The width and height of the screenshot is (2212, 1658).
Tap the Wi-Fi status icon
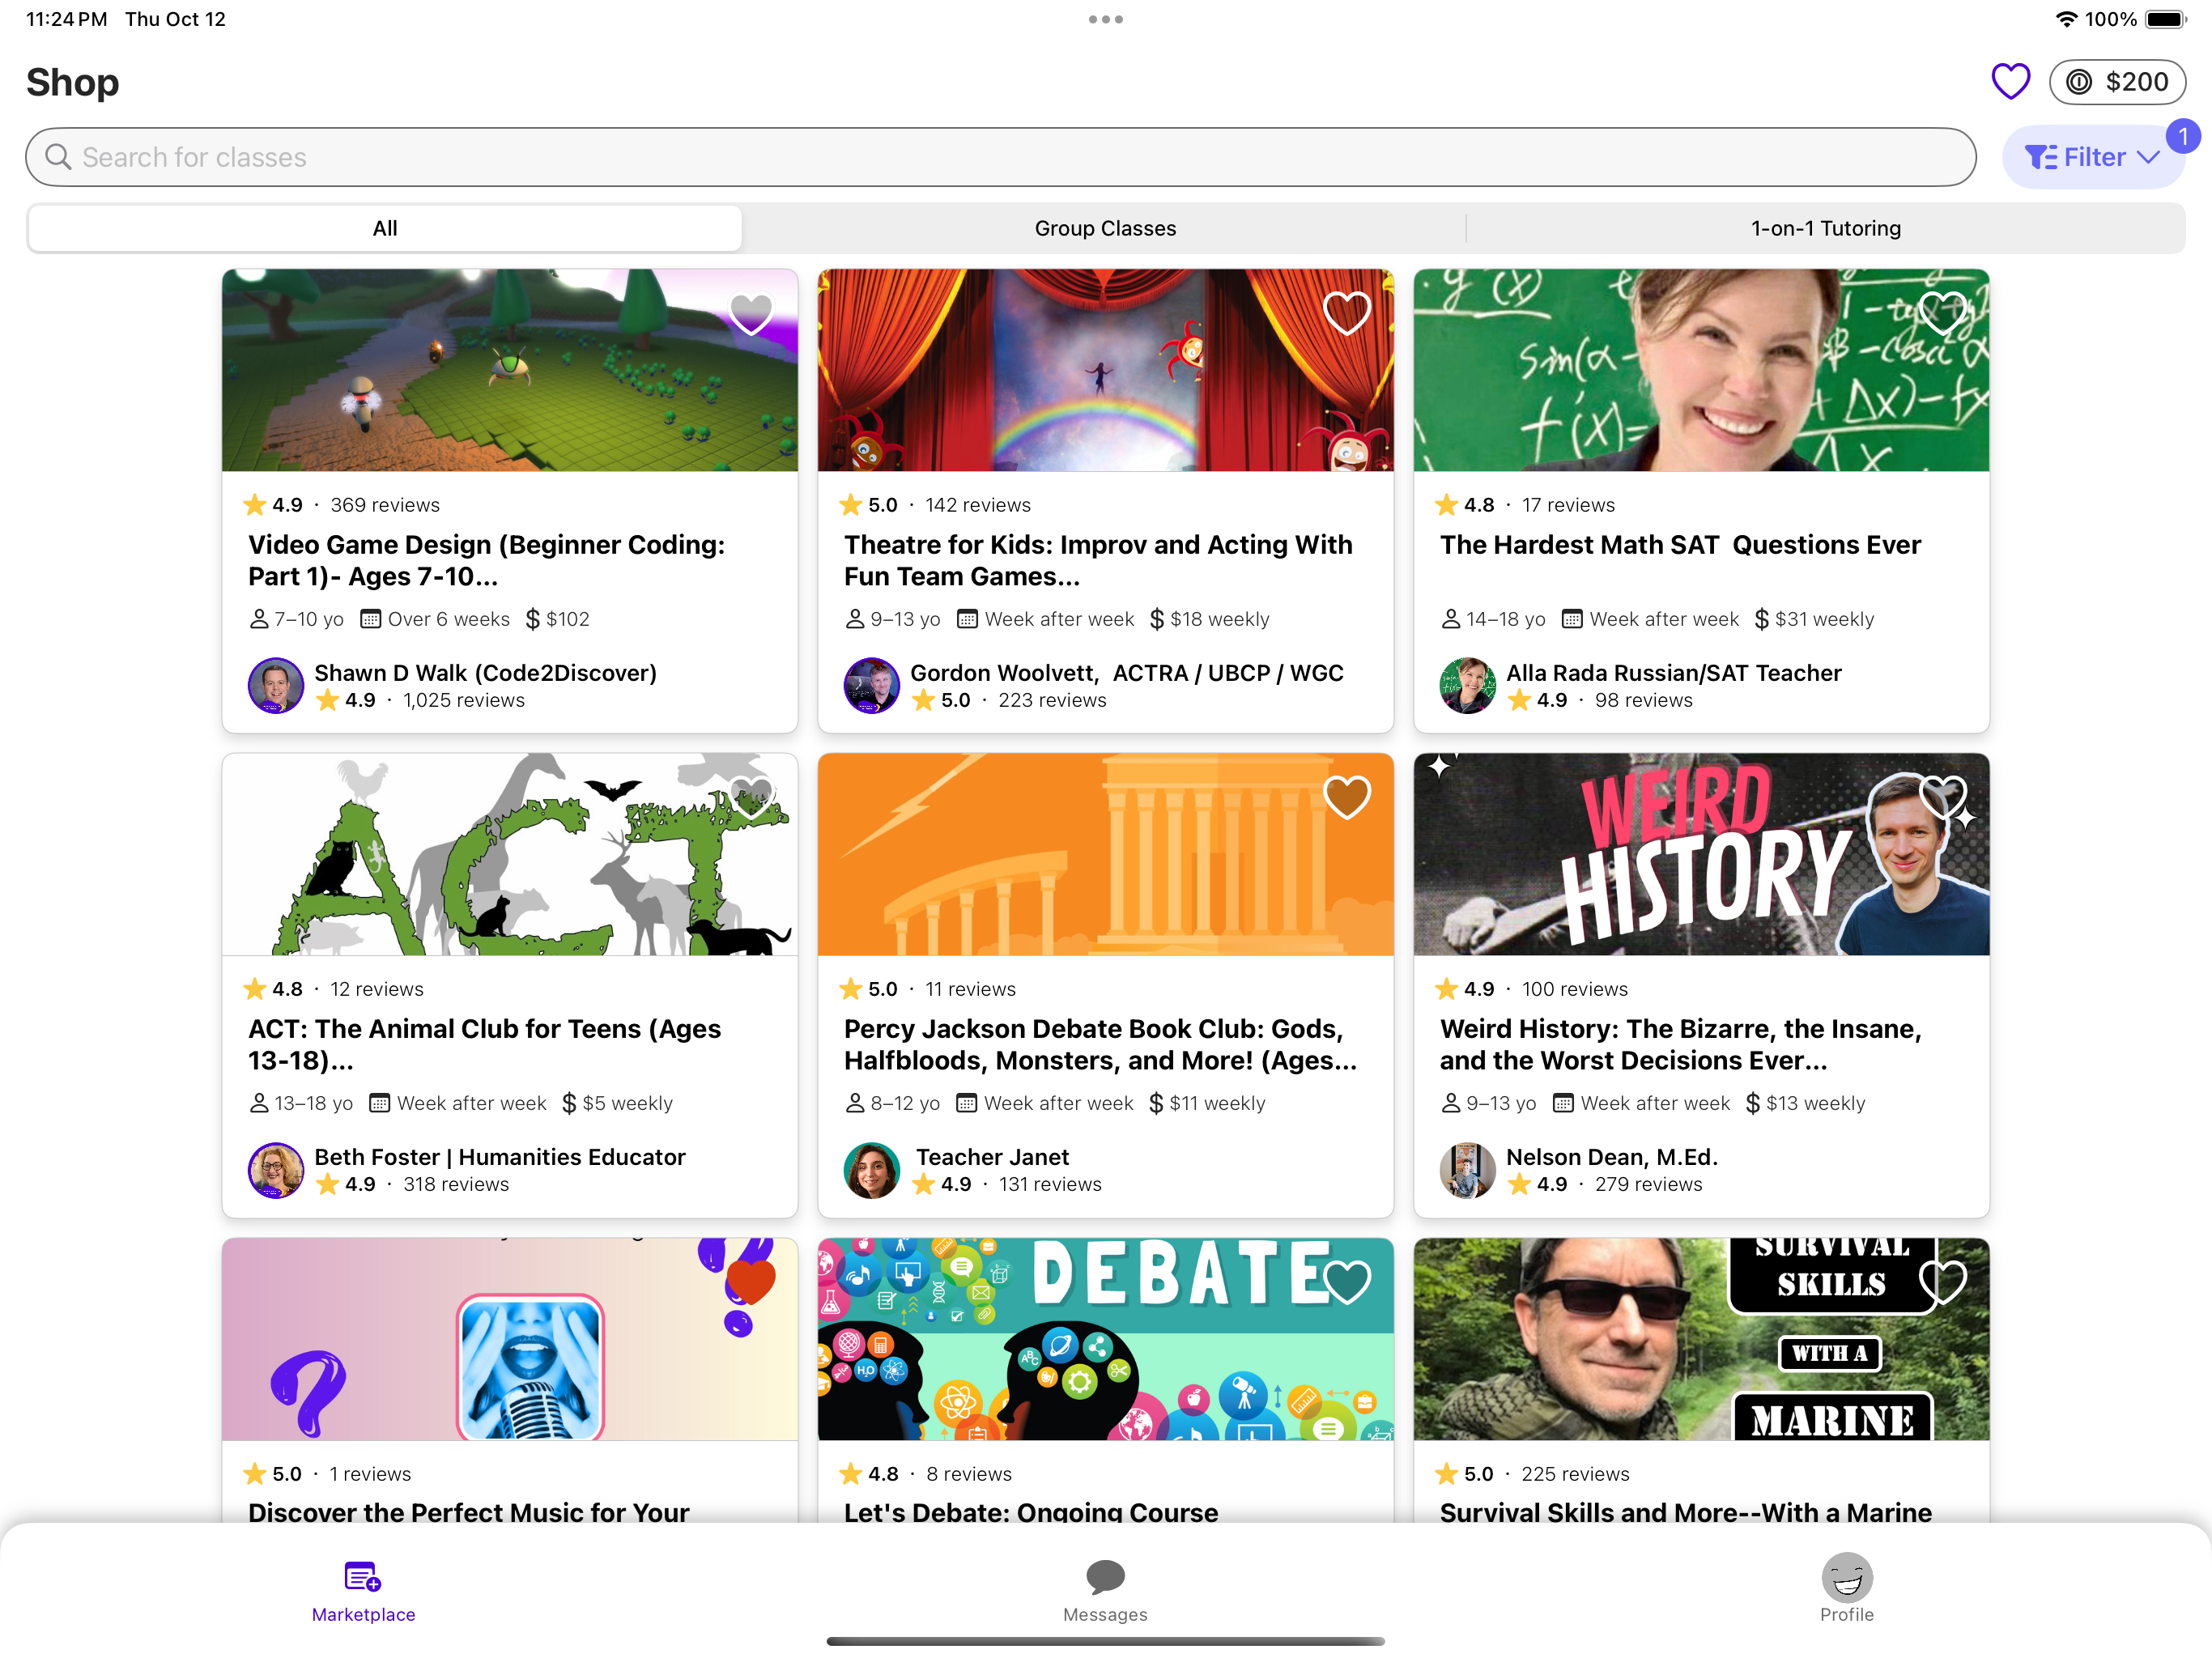pos(2066,19)
